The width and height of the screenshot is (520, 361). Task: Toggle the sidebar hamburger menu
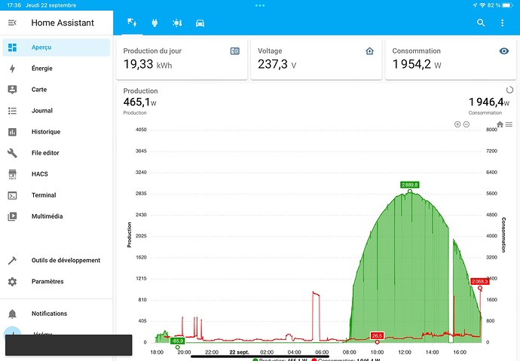coord(12,23)
